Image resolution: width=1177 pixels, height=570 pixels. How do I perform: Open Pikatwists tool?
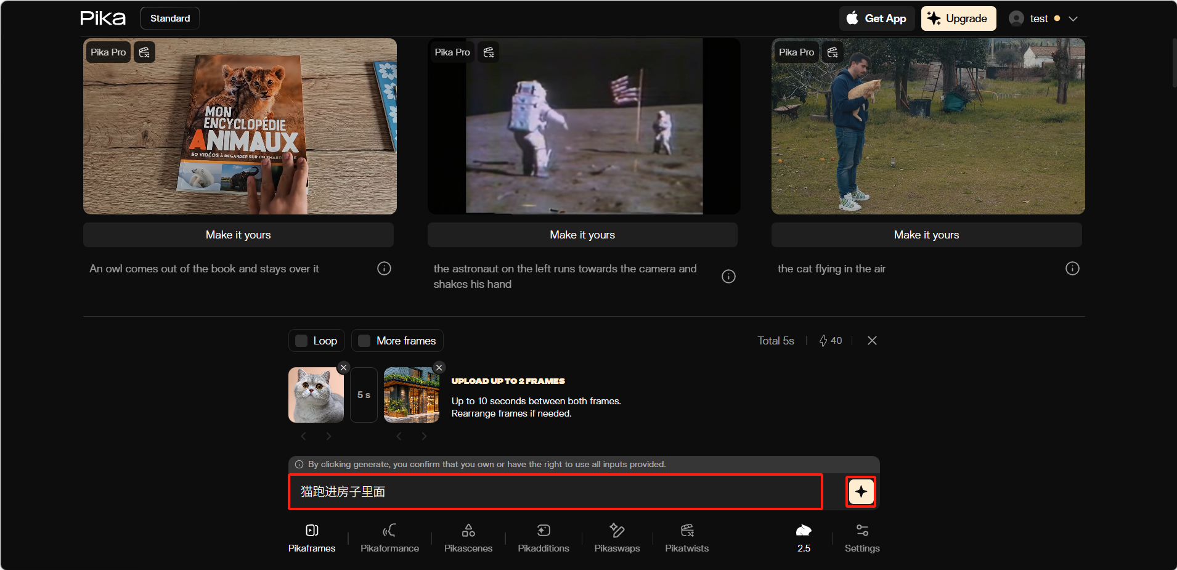point(687,538)
